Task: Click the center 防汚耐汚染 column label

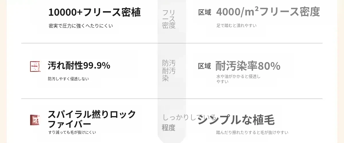Action: (169, 71)
